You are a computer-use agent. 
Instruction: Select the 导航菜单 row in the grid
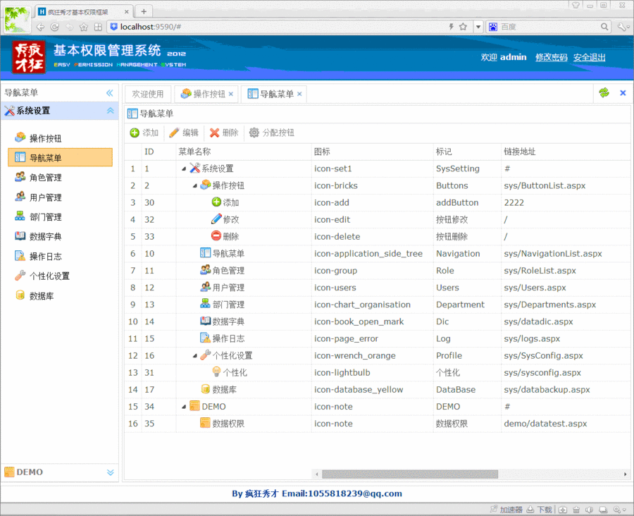(377, 253)
